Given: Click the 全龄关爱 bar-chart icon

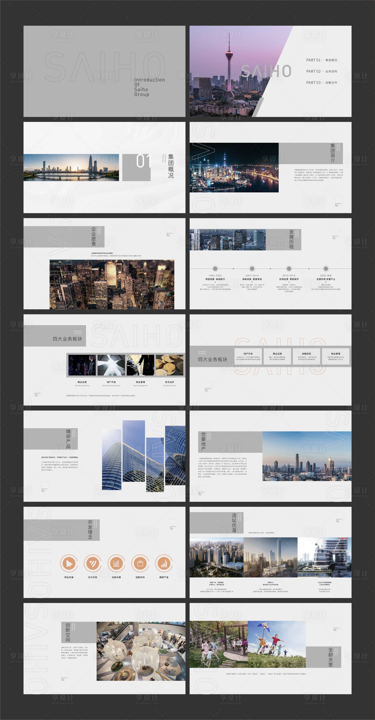Looking at the screenshot, I should click(x=116, y=563).
